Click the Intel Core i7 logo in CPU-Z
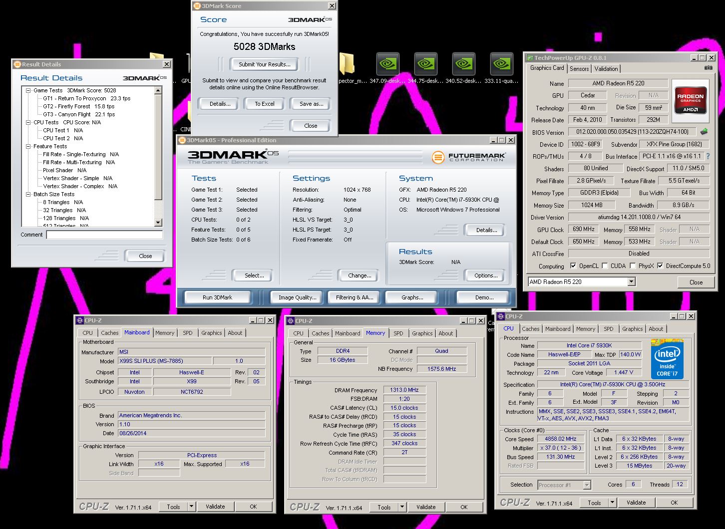The image size is (725, 529). tap(667, 359)
